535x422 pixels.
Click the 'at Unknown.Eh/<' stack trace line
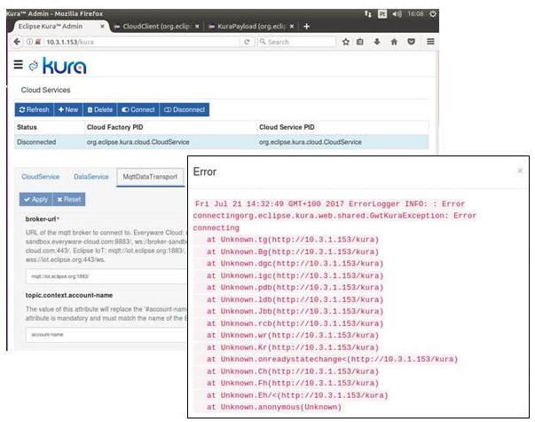pos(297,395)
